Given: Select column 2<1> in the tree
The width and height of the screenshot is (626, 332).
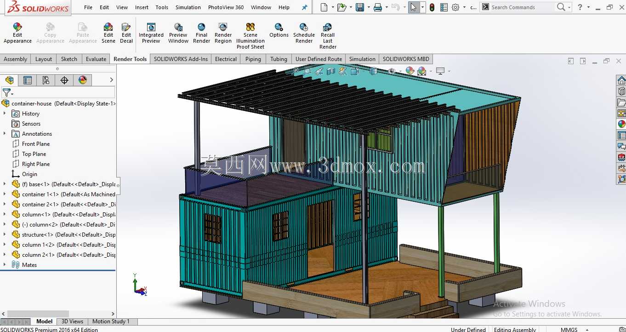Looking at the screenshot, I should [x=64, y=255].
